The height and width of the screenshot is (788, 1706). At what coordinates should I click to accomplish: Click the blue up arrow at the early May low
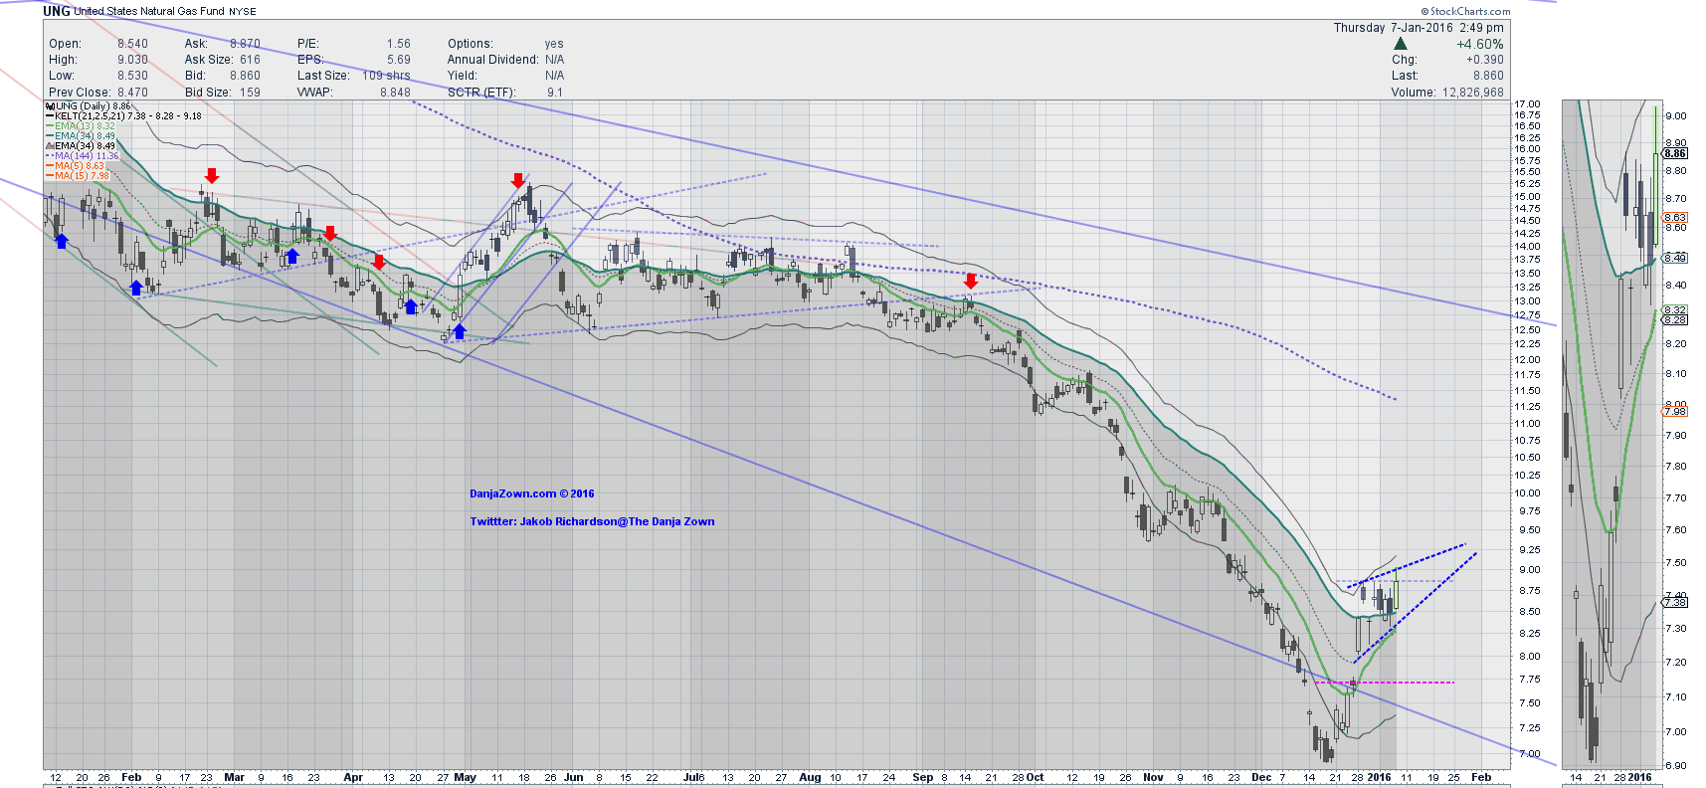[459, 331]
